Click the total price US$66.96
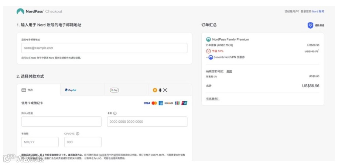338x165 pixels. click(311, 86)
